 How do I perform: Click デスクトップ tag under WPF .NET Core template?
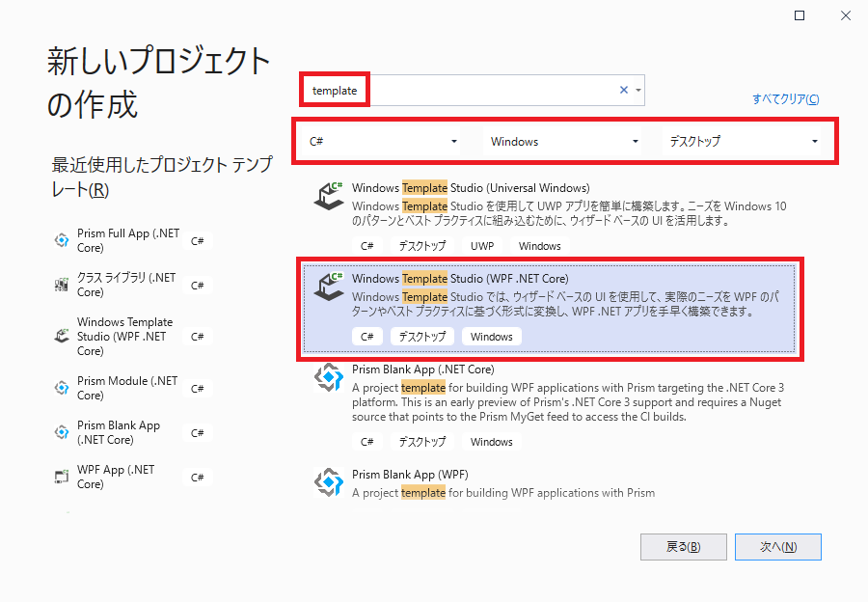click(x=422, y=336)
